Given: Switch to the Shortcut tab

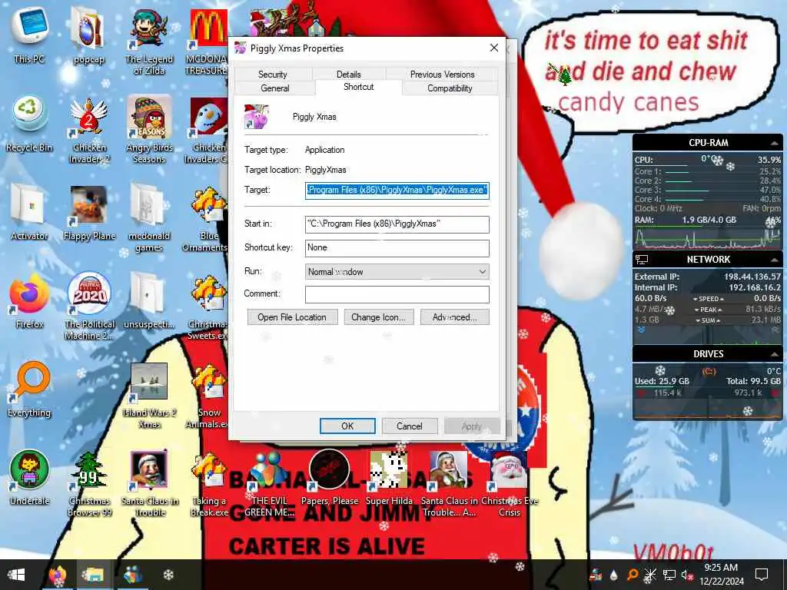Looking at the screenshot, I should pos(358,87).
